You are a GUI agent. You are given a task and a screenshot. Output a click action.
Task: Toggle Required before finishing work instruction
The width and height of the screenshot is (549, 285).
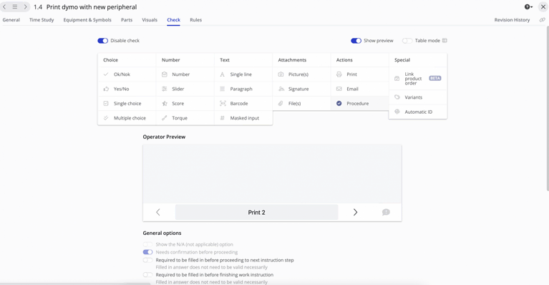click(147, 275)
